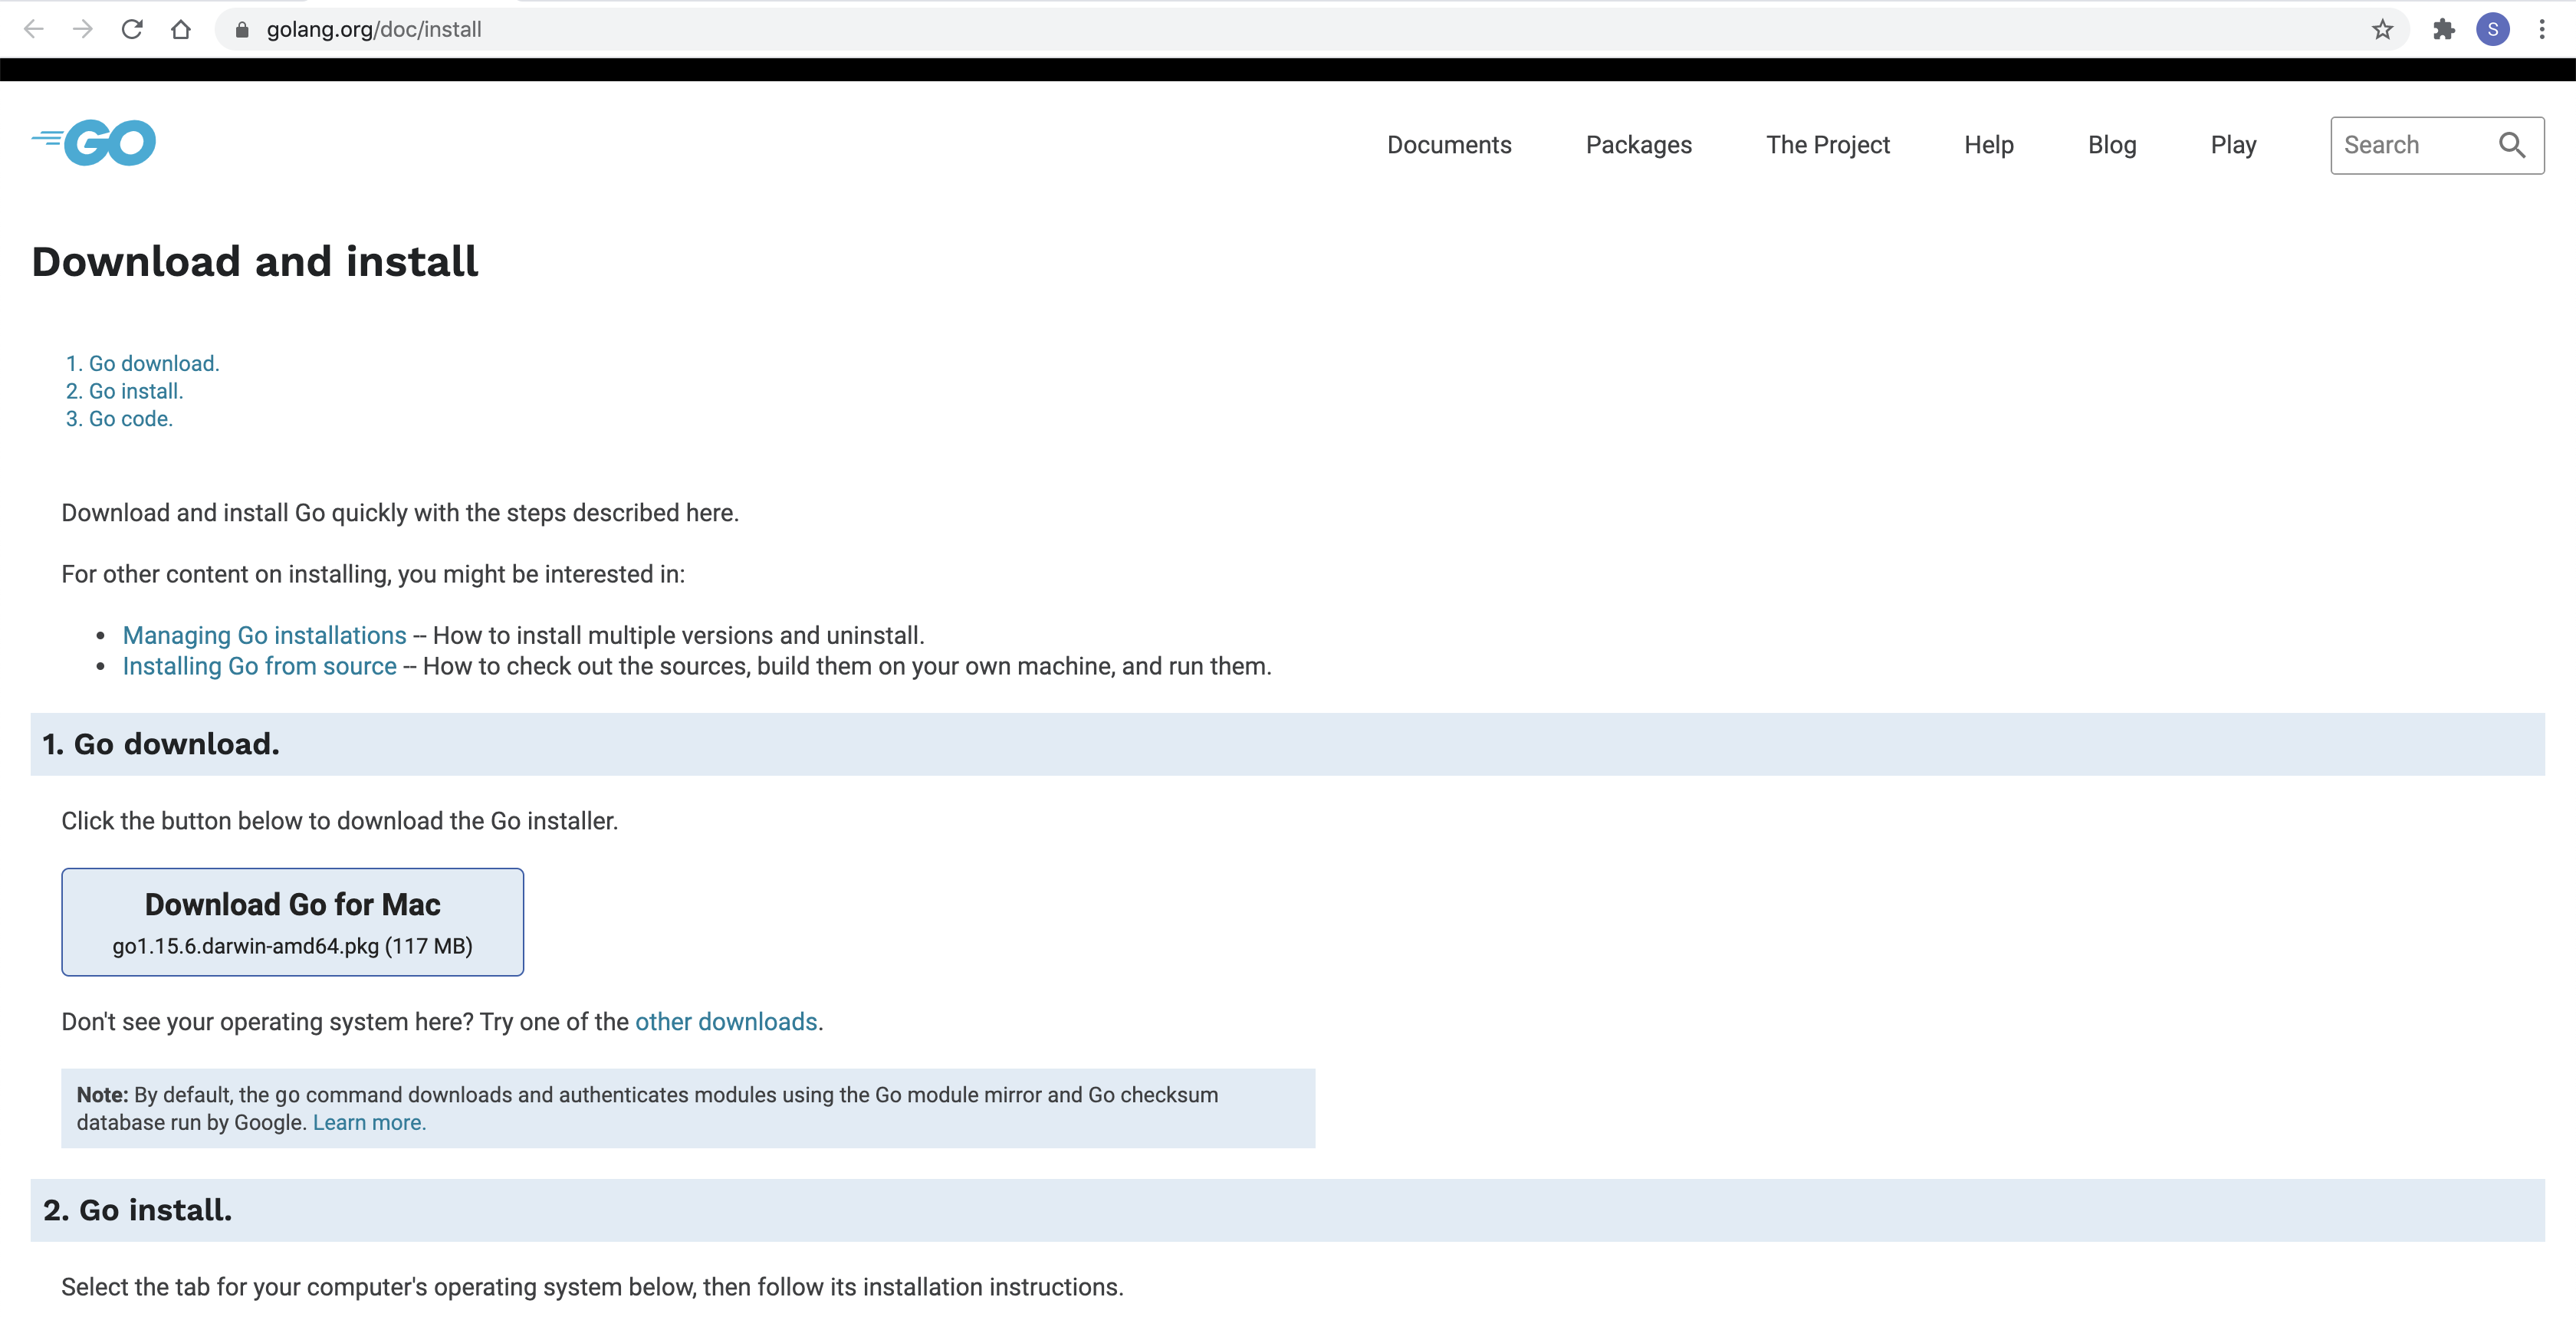Click Go download section anchor link
This screenshot has width=2576, height=1320.
coord(153,362)
